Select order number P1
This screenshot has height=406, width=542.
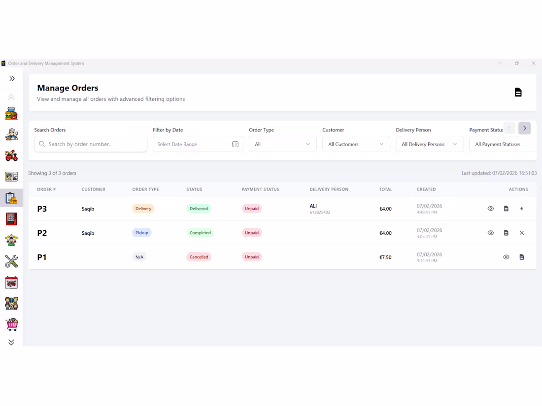42,257
